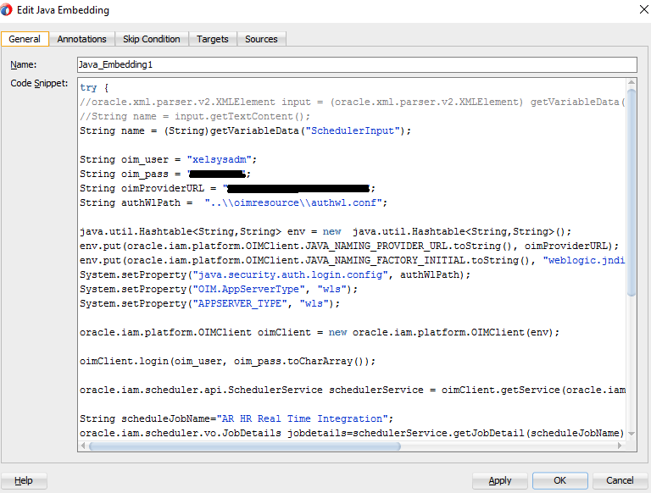Click the authwl.conf path string
Viewport: 651px width, 493px height.
293,202
